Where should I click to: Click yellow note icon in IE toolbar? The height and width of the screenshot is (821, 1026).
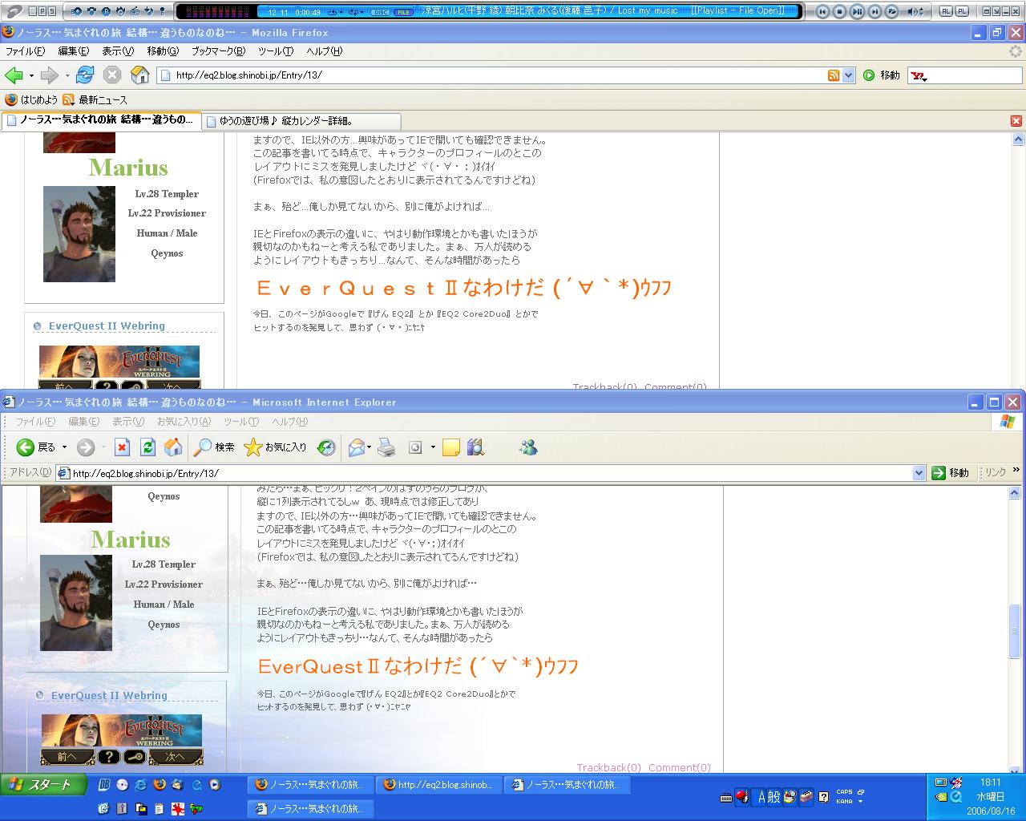(x=450, y=447)
